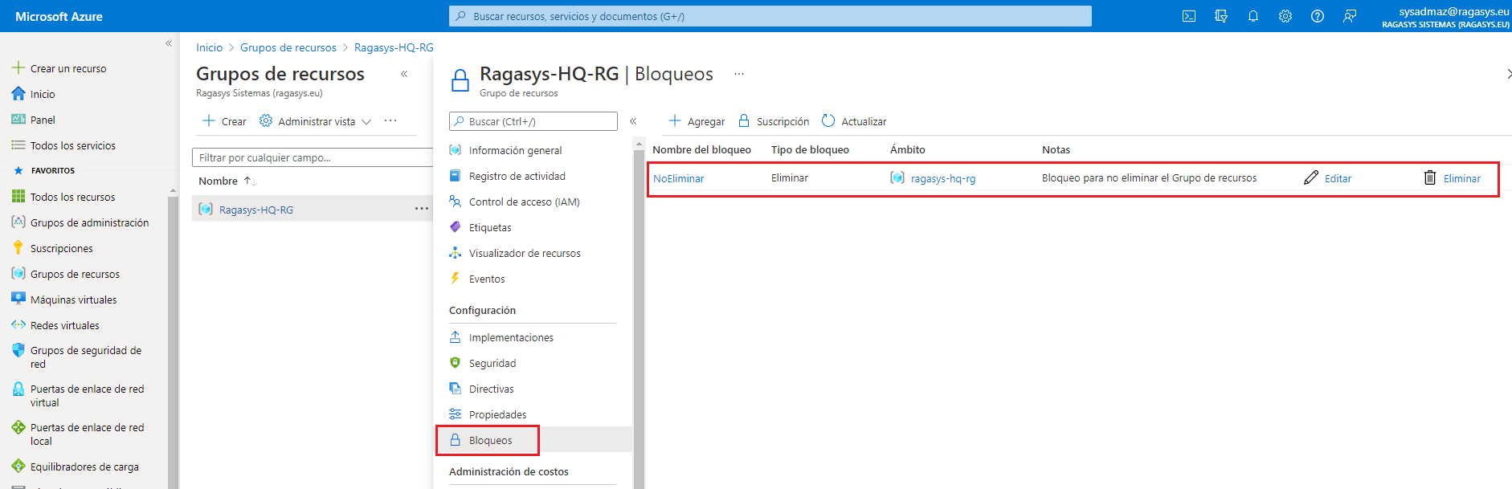The width and height of the screenshot is (1512, 489).
Task: Click Eliminar trash button for NoEliminar lock
Action: pyautogui.click(x=1453, y=178)
